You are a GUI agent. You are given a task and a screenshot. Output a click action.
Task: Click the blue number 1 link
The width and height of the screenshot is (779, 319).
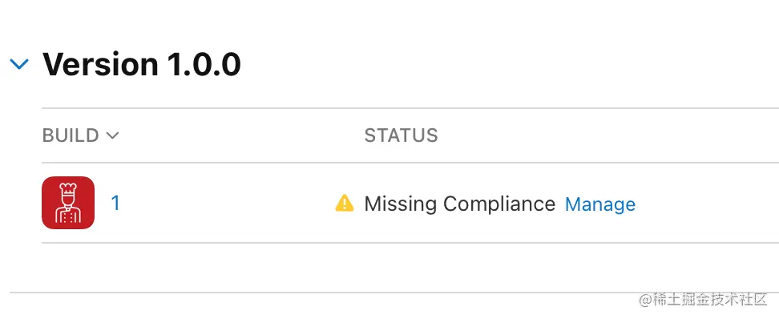pyautogui.click(x=115, y=203)
